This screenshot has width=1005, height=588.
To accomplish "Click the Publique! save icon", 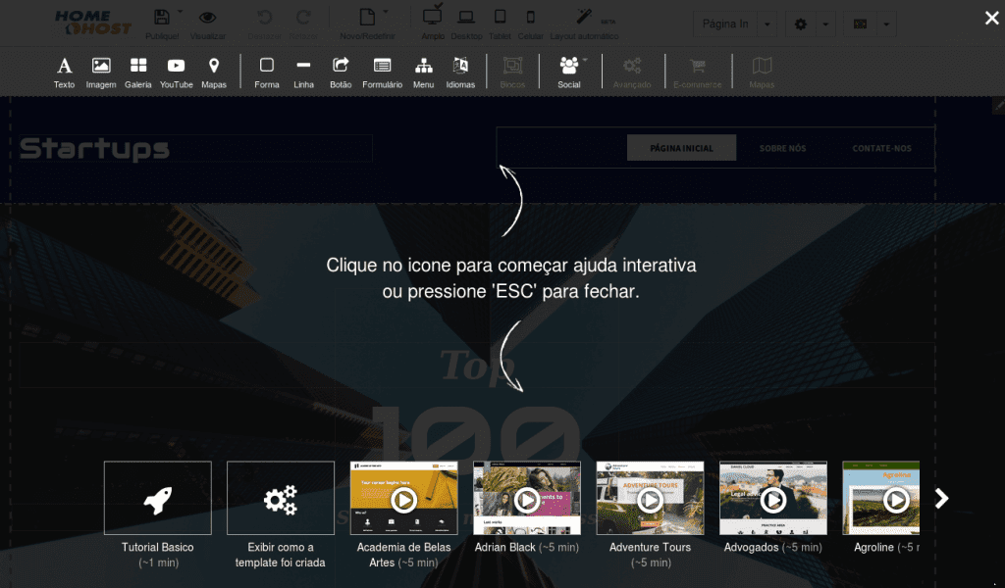I will point(162,18).
